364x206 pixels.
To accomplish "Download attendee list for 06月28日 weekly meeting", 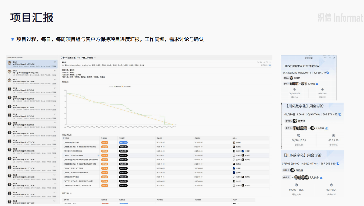I will [x=327, y=128].
